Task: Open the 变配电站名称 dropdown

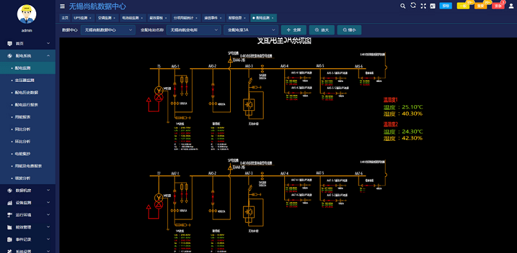Action: 193,30
